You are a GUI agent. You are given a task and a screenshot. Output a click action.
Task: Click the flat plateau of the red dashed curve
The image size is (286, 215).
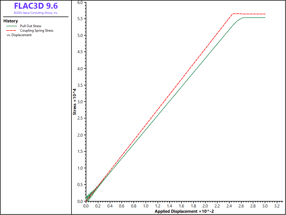(254, 14)
